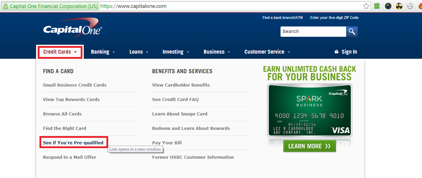Expand the Loans dropdown menu
Viewport: 422px width, 178px height.
139,52
